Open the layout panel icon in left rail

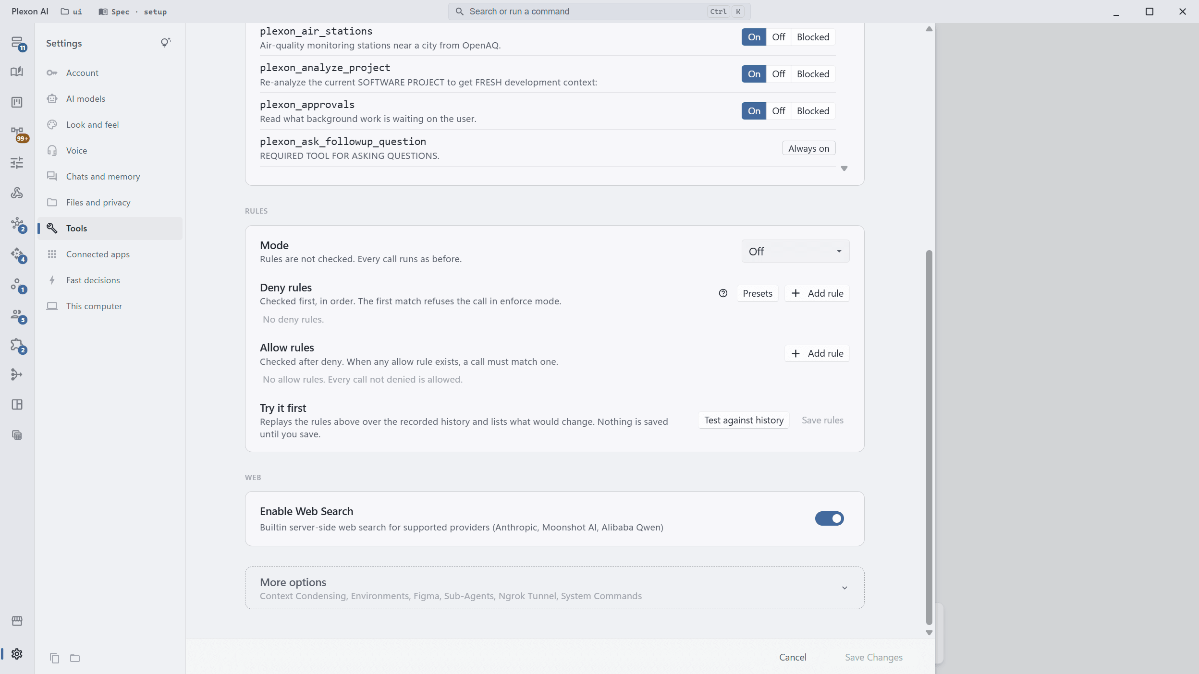pyautogui.click(x=17, y=405)
